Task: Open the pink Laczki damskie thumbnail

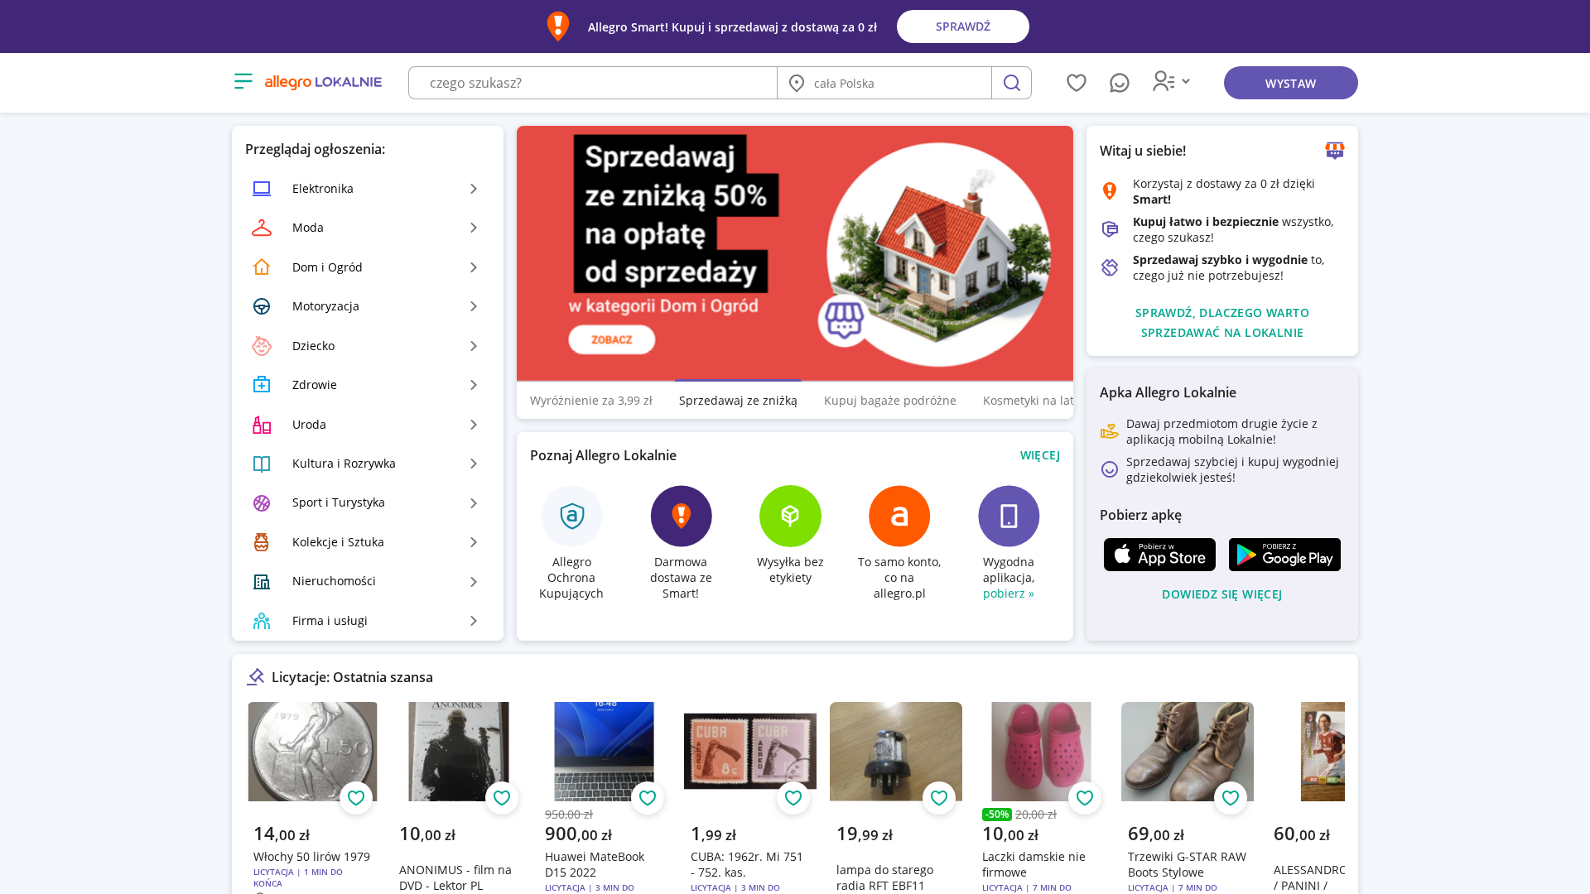Action: point(1041,752)
